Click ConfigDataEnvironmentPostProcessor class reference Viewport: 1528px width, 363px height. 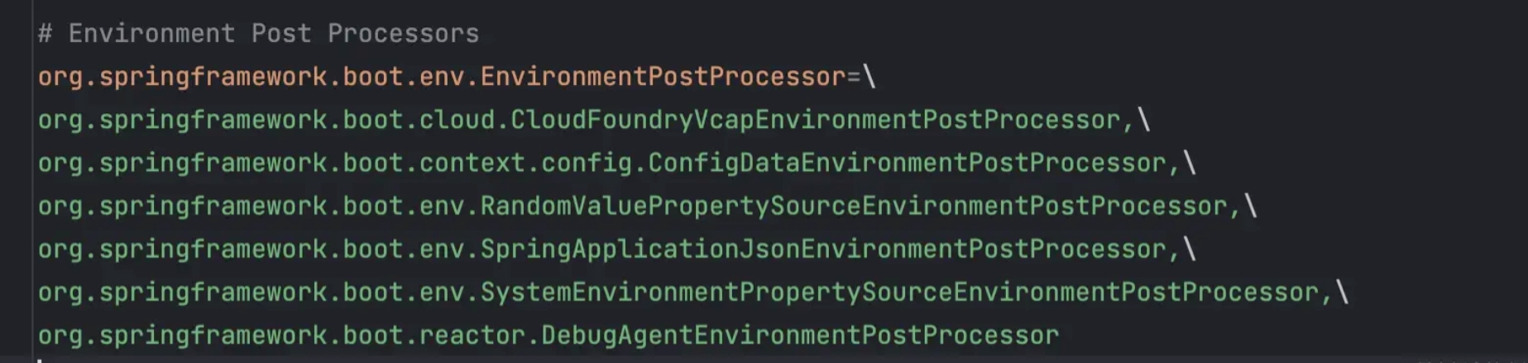tap(907, 163)
